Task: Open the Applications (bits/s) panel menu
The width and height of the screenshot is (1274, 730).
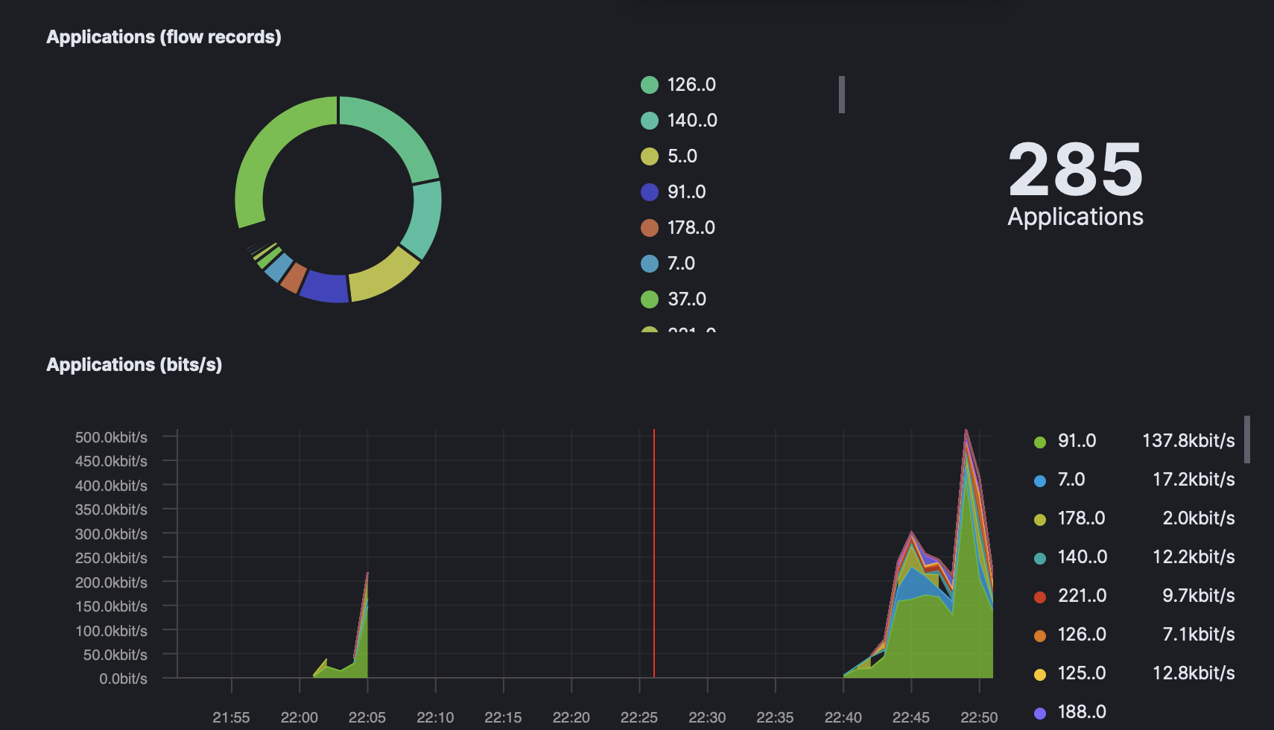Action: coord(134,364)
